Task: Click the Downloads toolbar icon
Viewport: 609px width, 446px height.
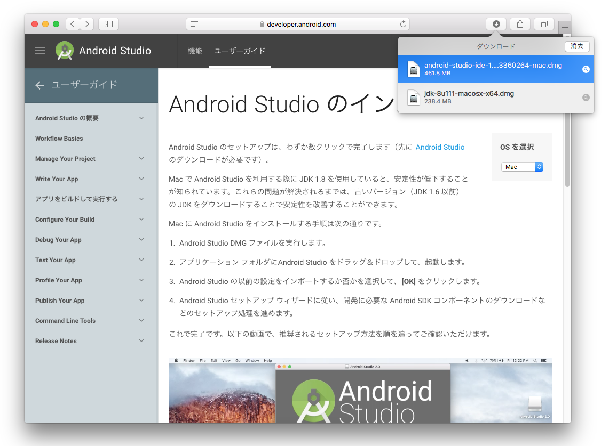Action: tap(496, 24)
